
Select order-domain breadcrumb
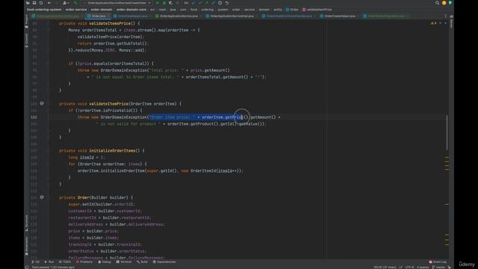(102, 10)
